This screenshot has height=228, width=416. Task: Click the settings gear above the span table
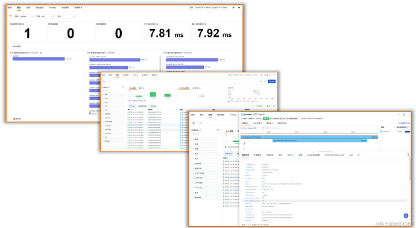(274, 106)
